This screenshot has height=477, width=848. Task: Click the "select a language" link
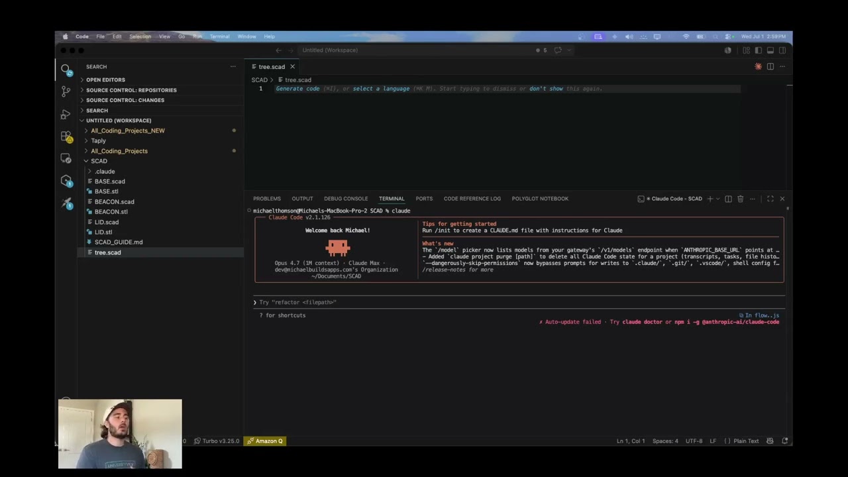click(381, 89)
